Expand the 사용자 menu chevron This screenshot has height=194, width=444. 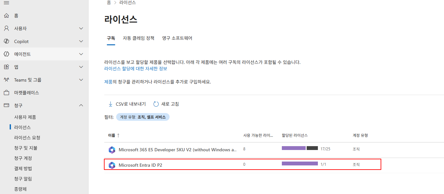click(81, 29)
